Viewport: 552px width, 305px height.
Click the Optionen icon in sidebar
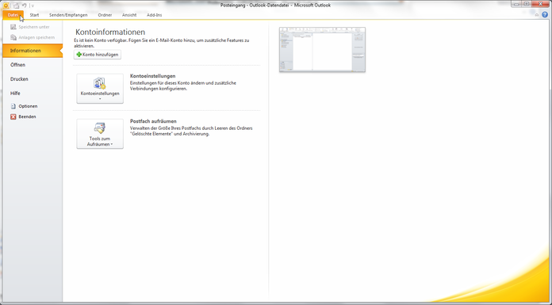pos(13,106)
